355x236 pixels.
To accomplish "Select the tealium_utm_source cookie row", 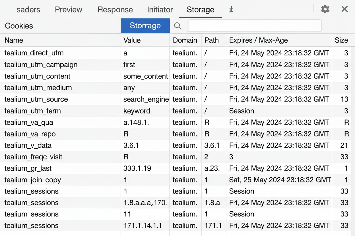I will pos(36,99).
